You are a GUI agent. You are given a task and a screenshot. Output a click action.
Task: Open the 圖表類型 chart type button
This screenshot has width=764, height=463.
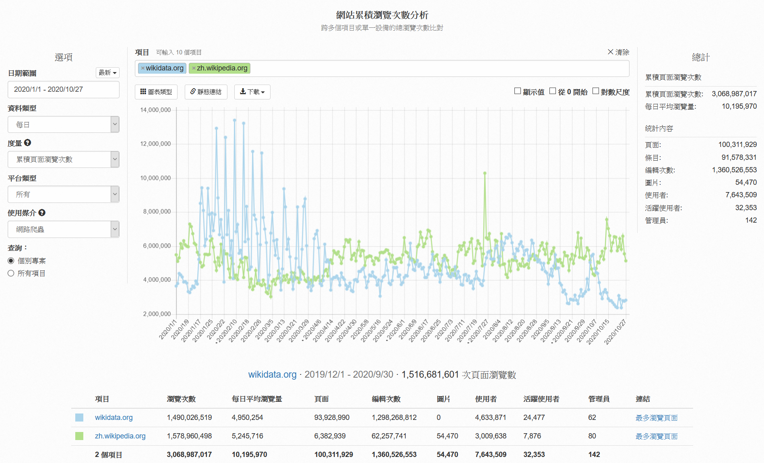pyautogui.click(x=156, y=92)
